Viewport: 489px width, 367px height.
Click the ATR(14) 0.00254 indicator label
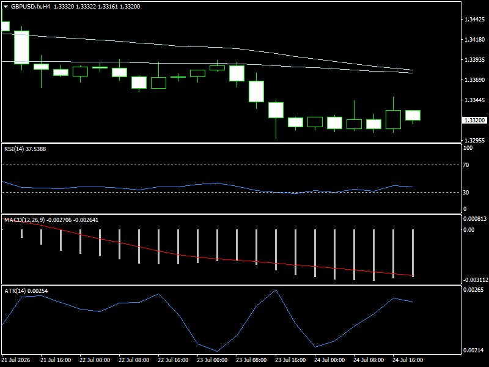(x=26, y=291)
